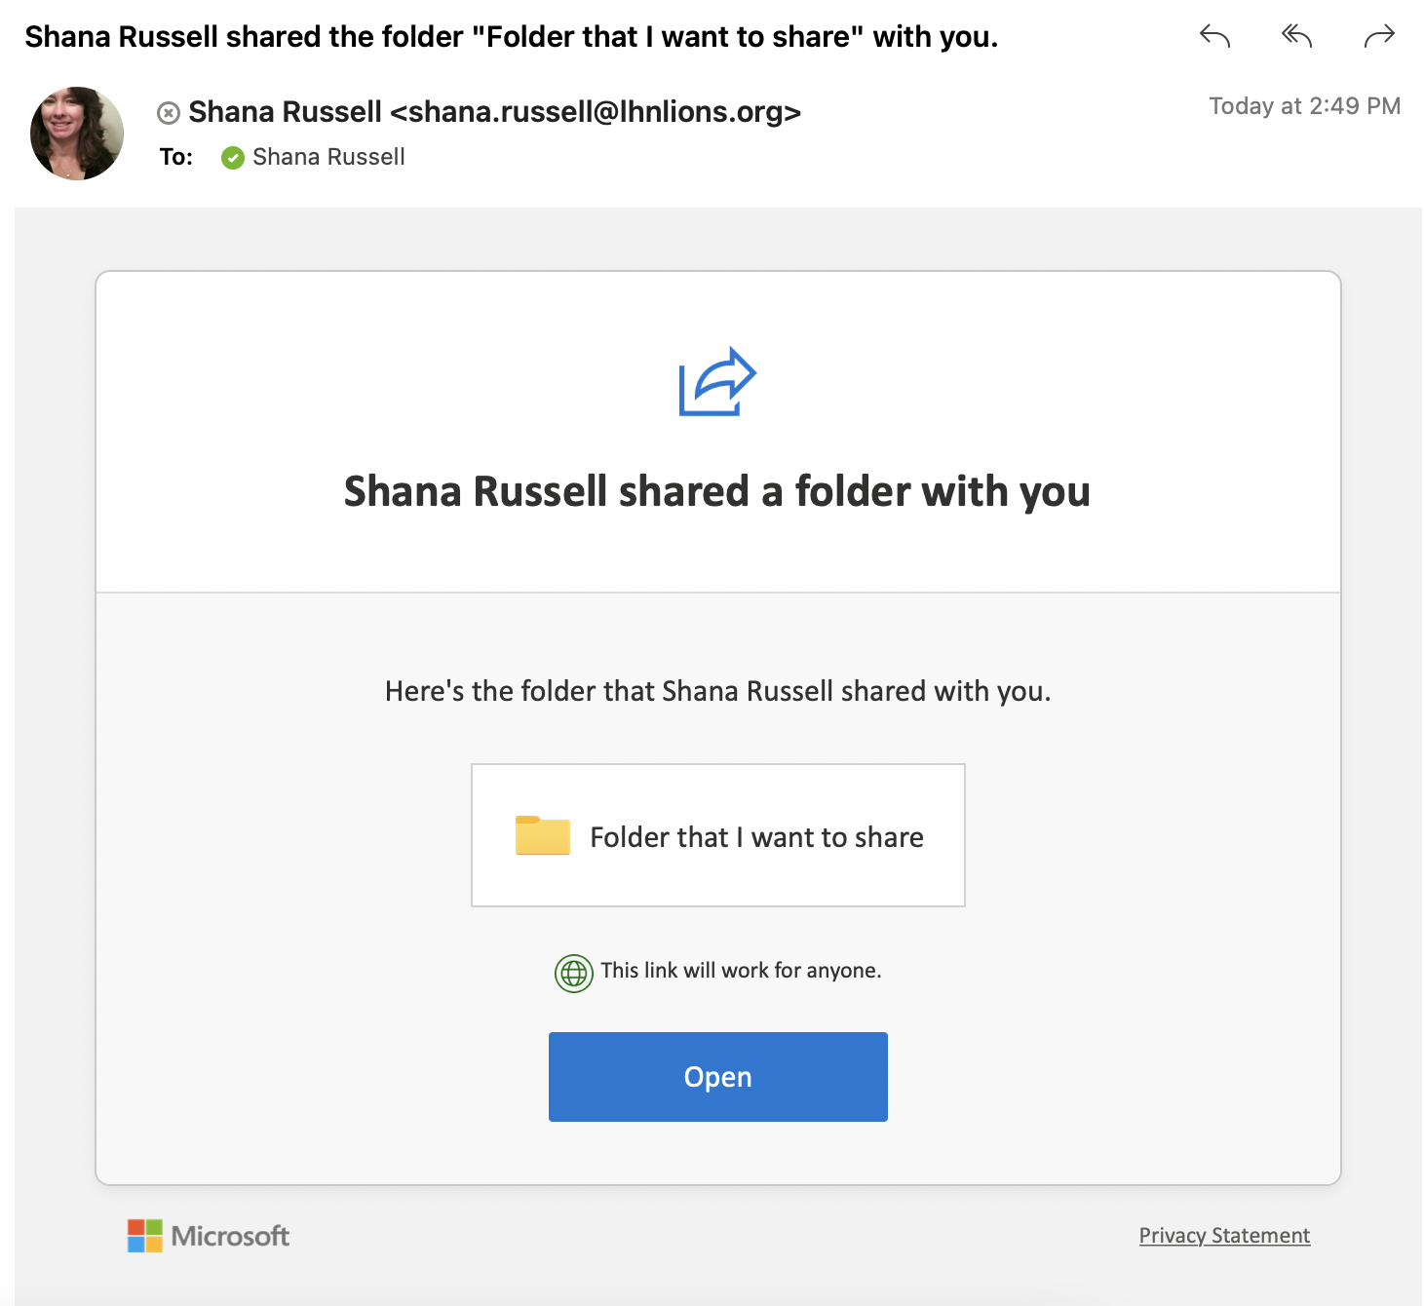
Task: Click the yellow folder icon
Action: (543, 835)
